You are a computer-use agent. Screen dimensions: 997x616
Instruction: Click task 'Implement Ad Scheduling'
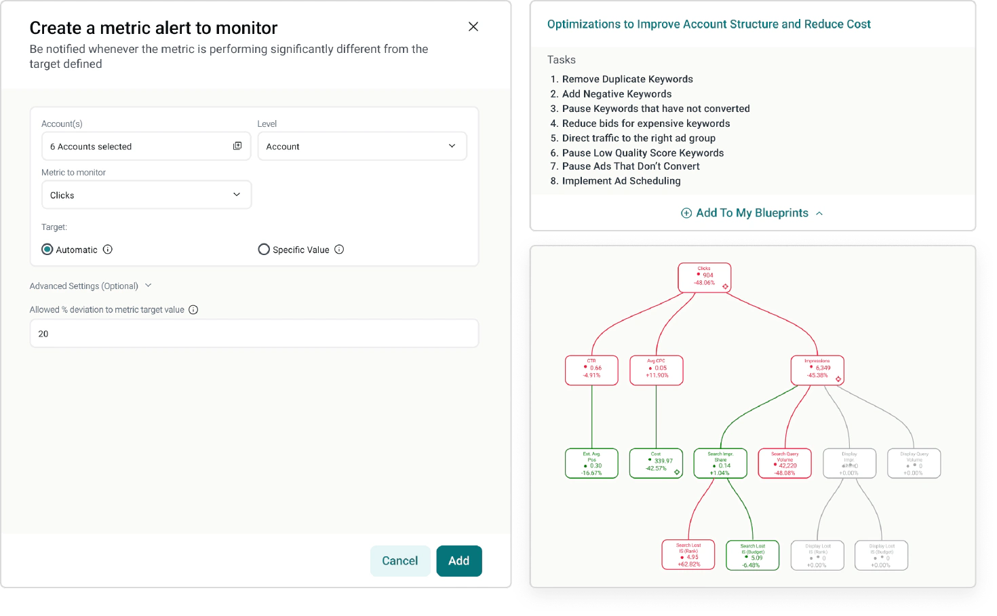pyautogui.click(x=621, y=181)
